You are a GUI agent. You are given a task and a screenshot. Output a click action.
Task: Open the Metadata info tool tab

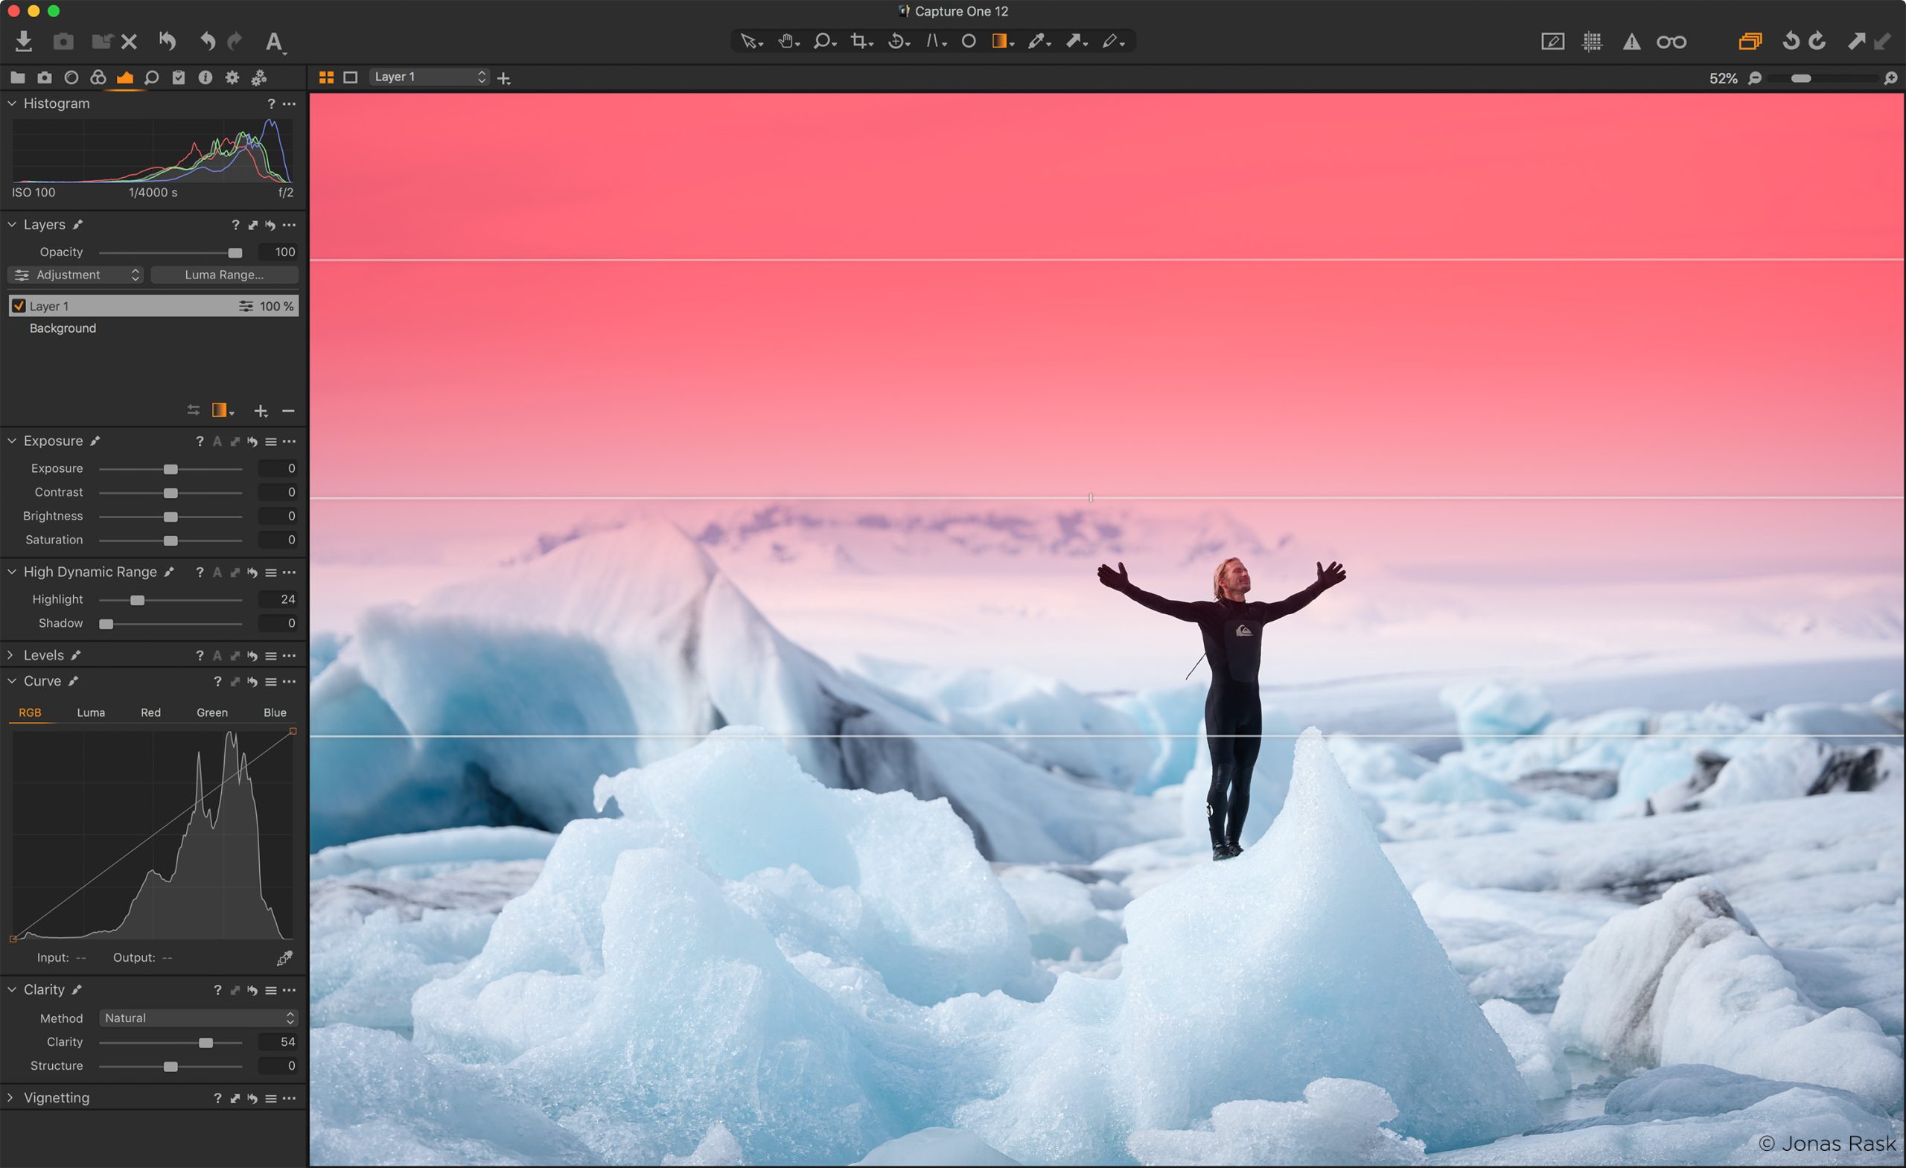[205, 77]
